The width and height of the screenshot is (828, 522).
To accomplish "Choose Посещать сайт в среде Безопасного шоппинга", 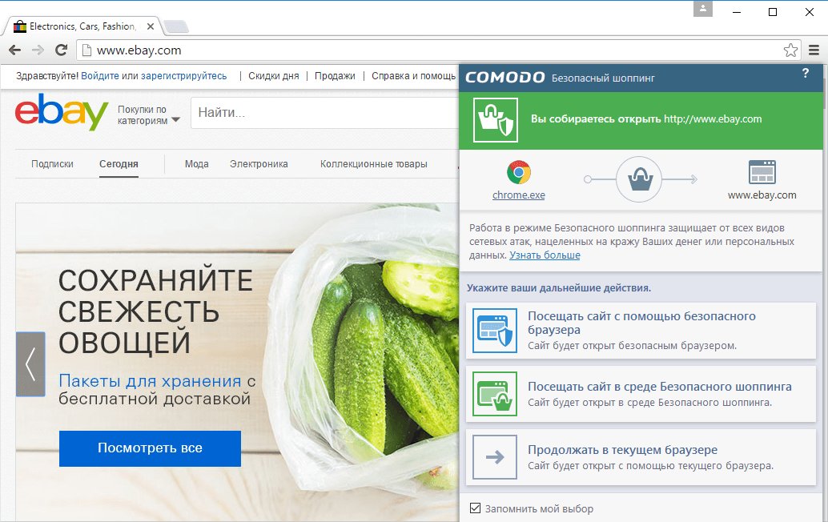I will pos(641,394).
